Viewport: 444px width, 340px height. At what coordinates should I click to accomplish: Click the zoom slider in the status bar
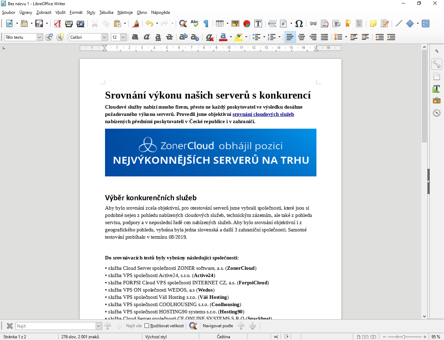tap(403, 337)
